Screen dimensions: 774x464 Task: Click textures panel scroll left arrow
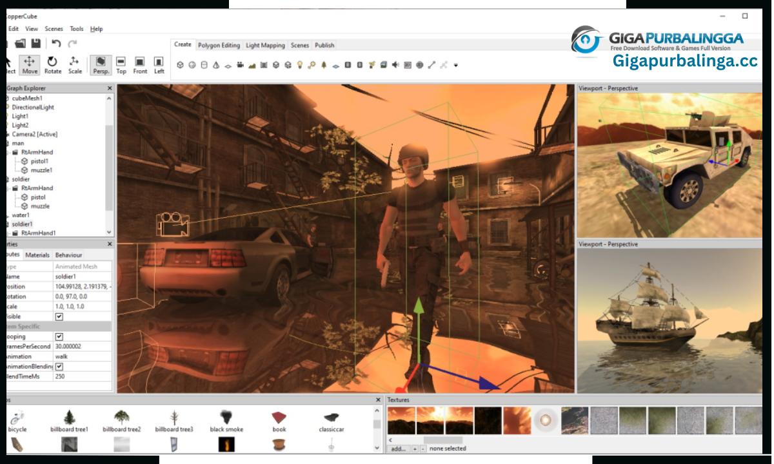tap(391, 440)
